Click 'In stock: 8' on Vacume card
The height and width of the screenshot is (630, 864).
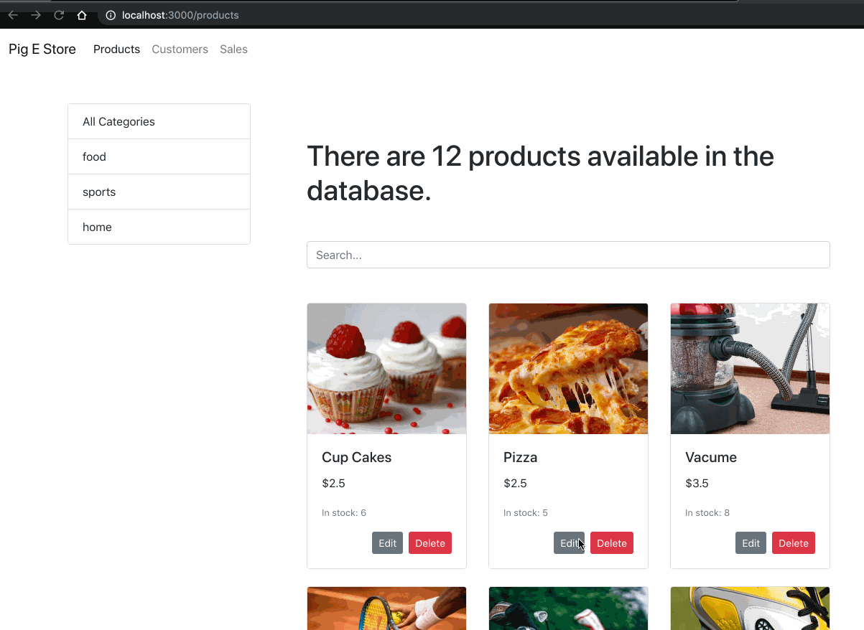(707, 512)
